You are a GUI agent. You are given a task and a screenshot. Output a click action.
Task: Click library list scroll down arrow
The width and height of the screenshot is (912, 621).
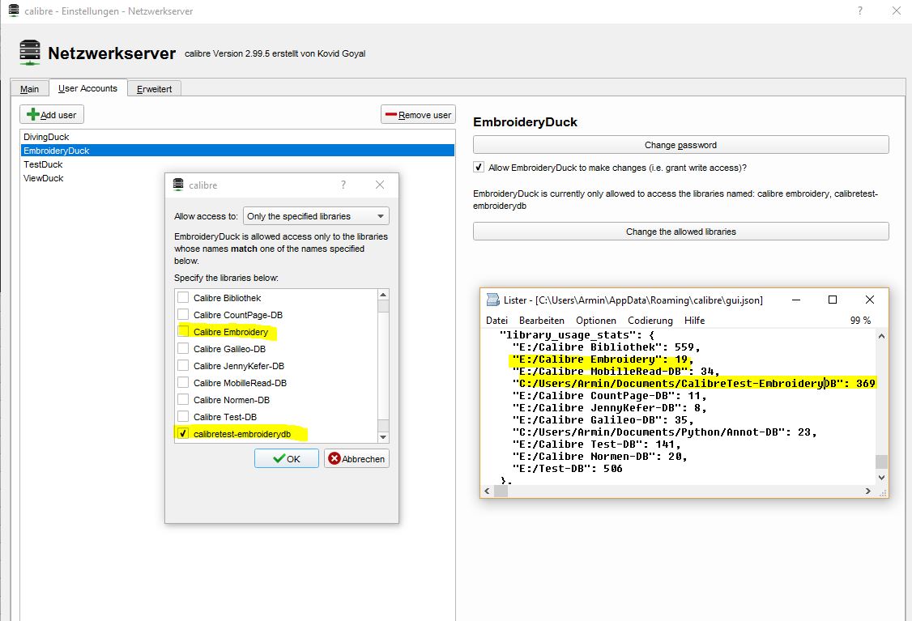click(383, 437)
